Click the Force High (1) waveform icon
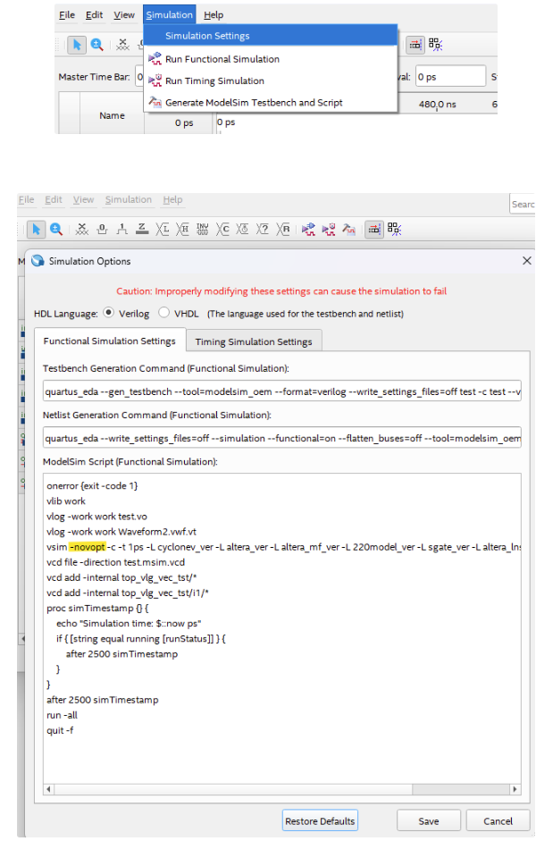 pos(123,230)
